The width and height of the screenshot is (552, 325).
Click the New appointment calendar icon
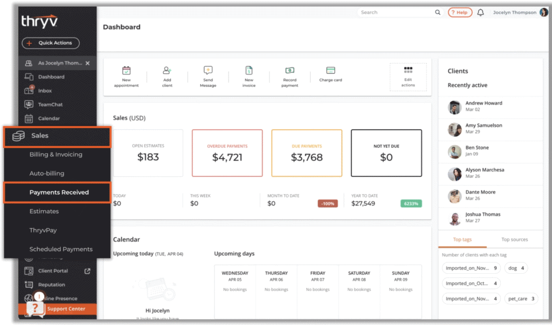pos(126,71)
